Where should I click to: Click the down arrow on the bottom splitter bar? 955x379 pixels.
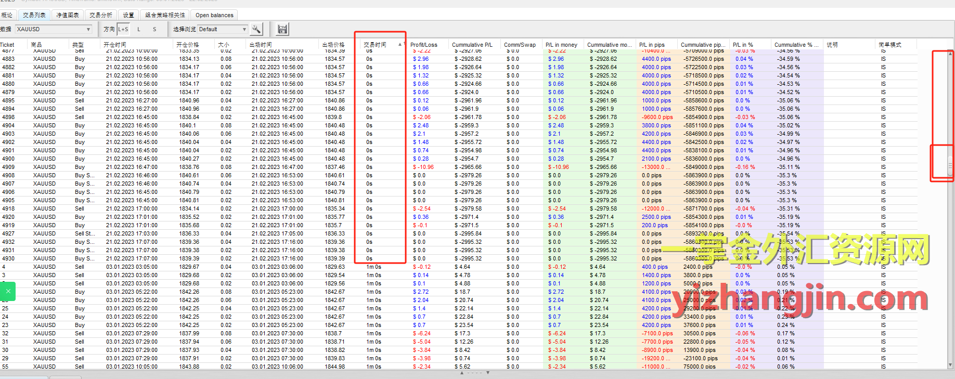[x=488, y=373]
